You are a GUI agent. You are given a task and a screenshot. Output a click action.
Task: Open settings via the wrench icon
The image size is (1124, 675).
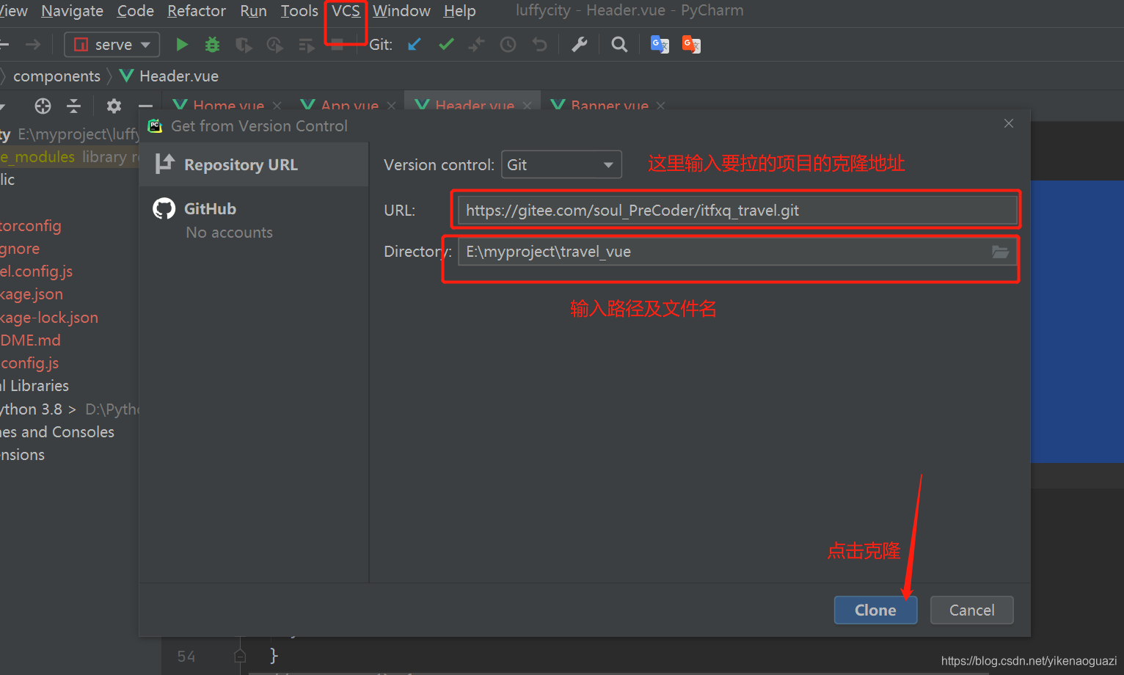pos(580,45)
